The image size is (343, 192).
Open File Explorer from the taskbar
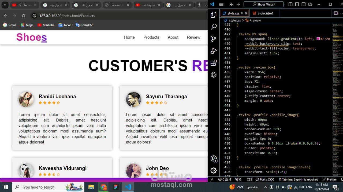[91, 187]
